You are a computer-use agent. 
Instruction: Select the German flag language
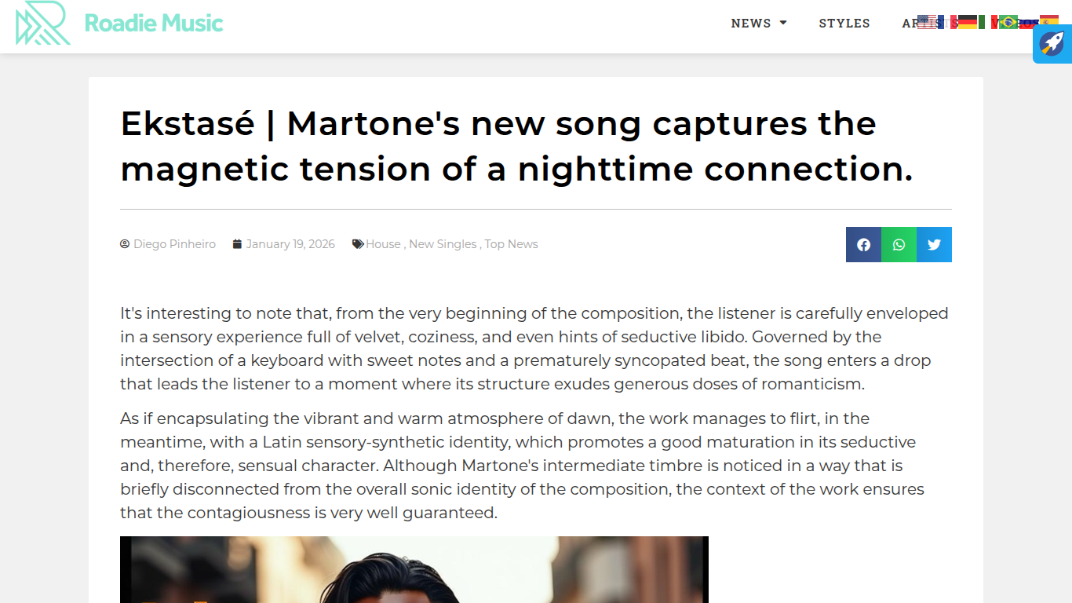(x=968, y=22)
